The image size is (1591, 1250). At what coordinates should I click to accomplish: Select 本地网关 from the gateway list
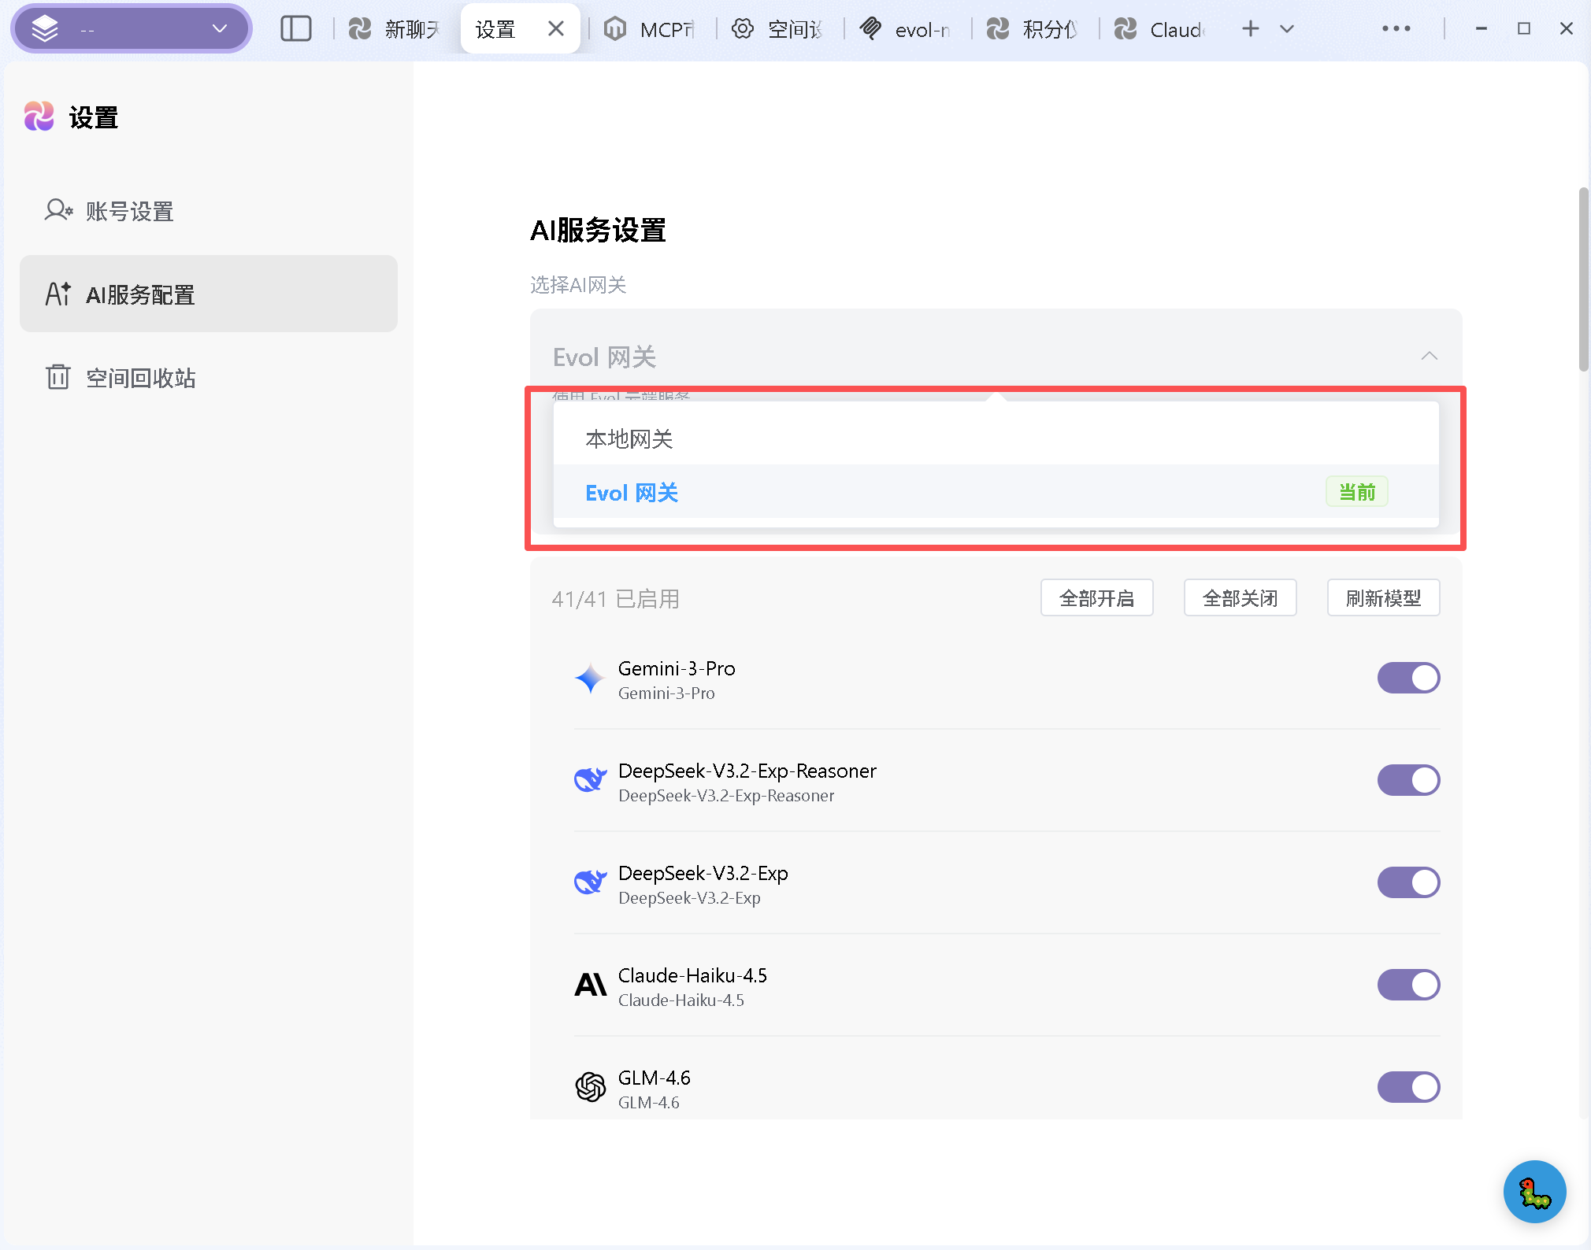click(x=629, y=439)
